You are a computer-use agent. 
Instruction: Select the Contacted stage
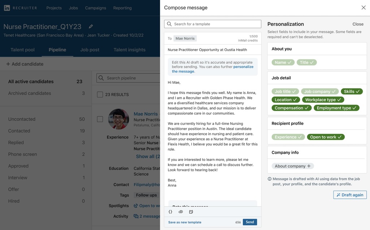click(46, 131)
